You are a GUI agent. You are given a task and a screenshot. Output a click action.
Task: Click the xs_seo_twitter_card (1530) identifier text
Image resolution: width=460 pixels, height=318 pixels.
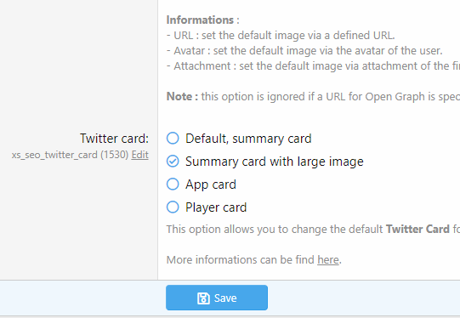(70, 155)
